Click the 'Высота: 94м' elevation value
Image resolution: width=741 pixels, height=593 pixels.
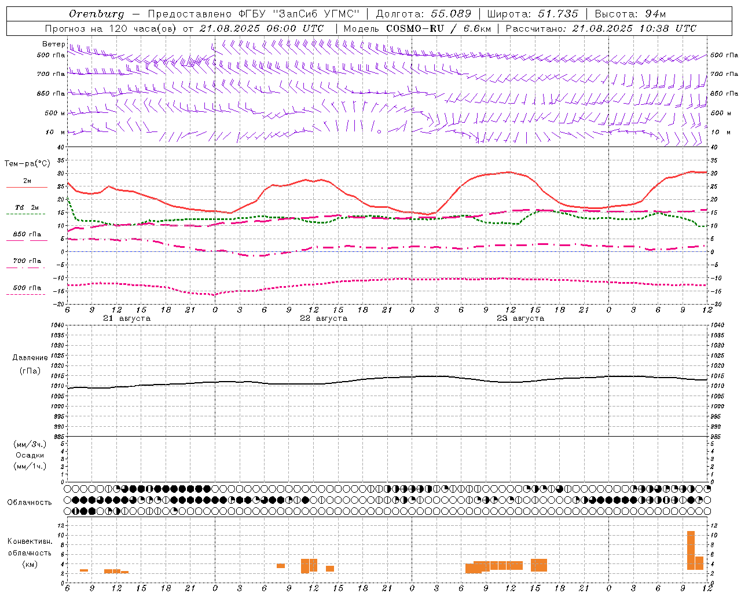(630, 14)
